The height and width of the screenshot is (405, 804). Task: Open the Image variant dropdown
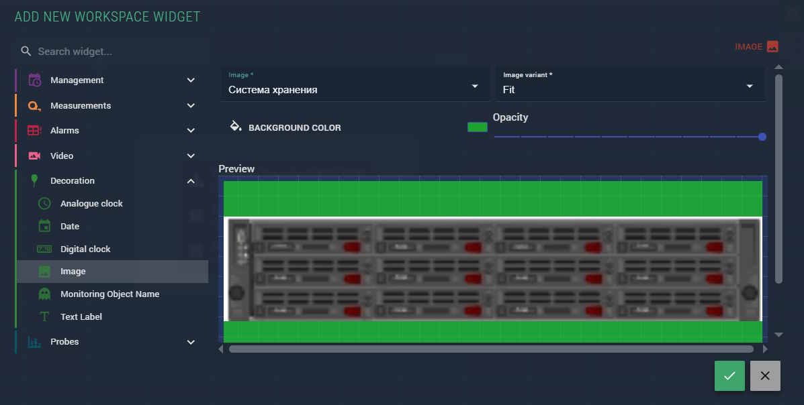629,86
